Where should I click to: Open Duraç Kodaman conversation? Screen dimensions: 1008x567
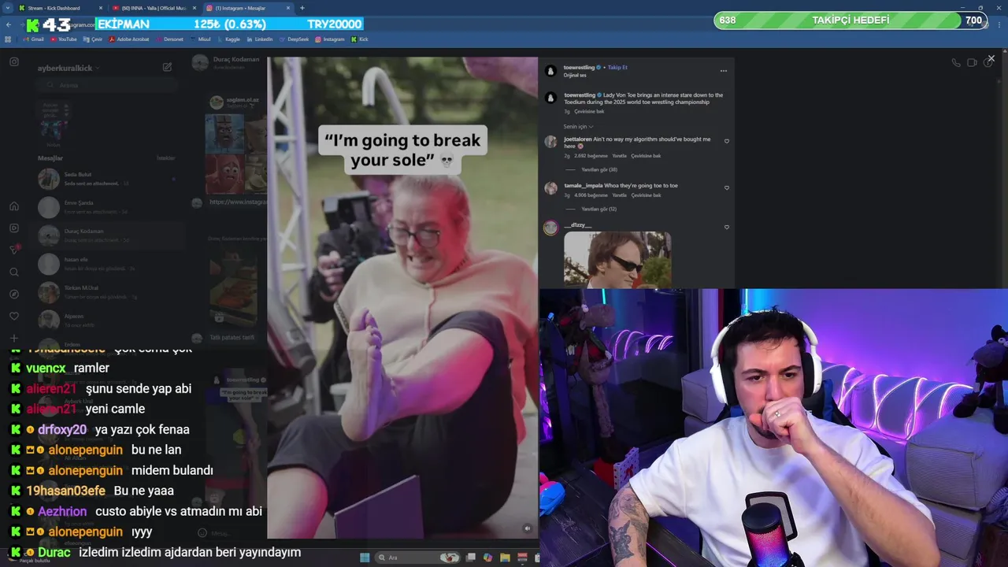point(107,235)
